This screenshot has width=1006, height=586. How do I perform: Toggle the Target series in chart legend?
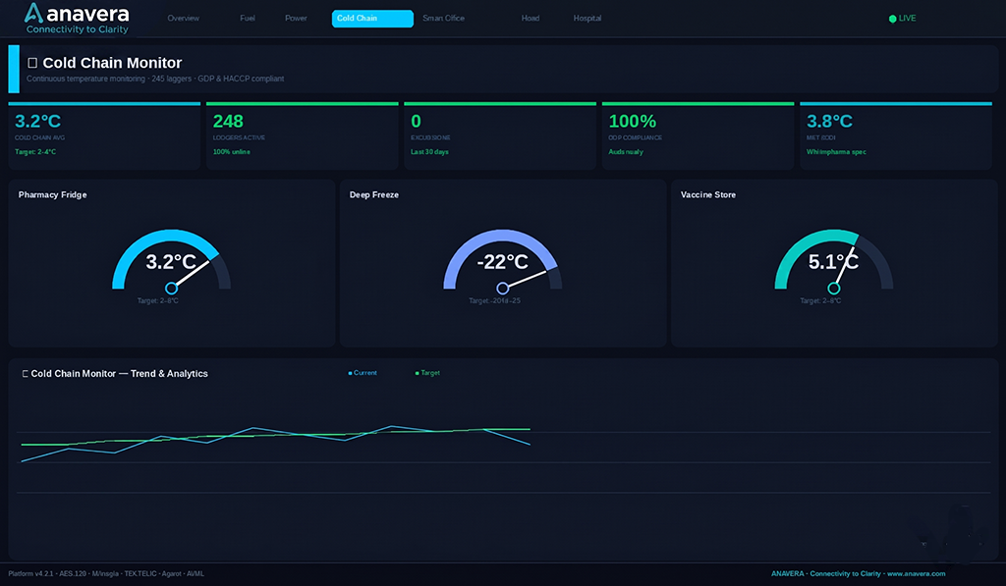427,372
